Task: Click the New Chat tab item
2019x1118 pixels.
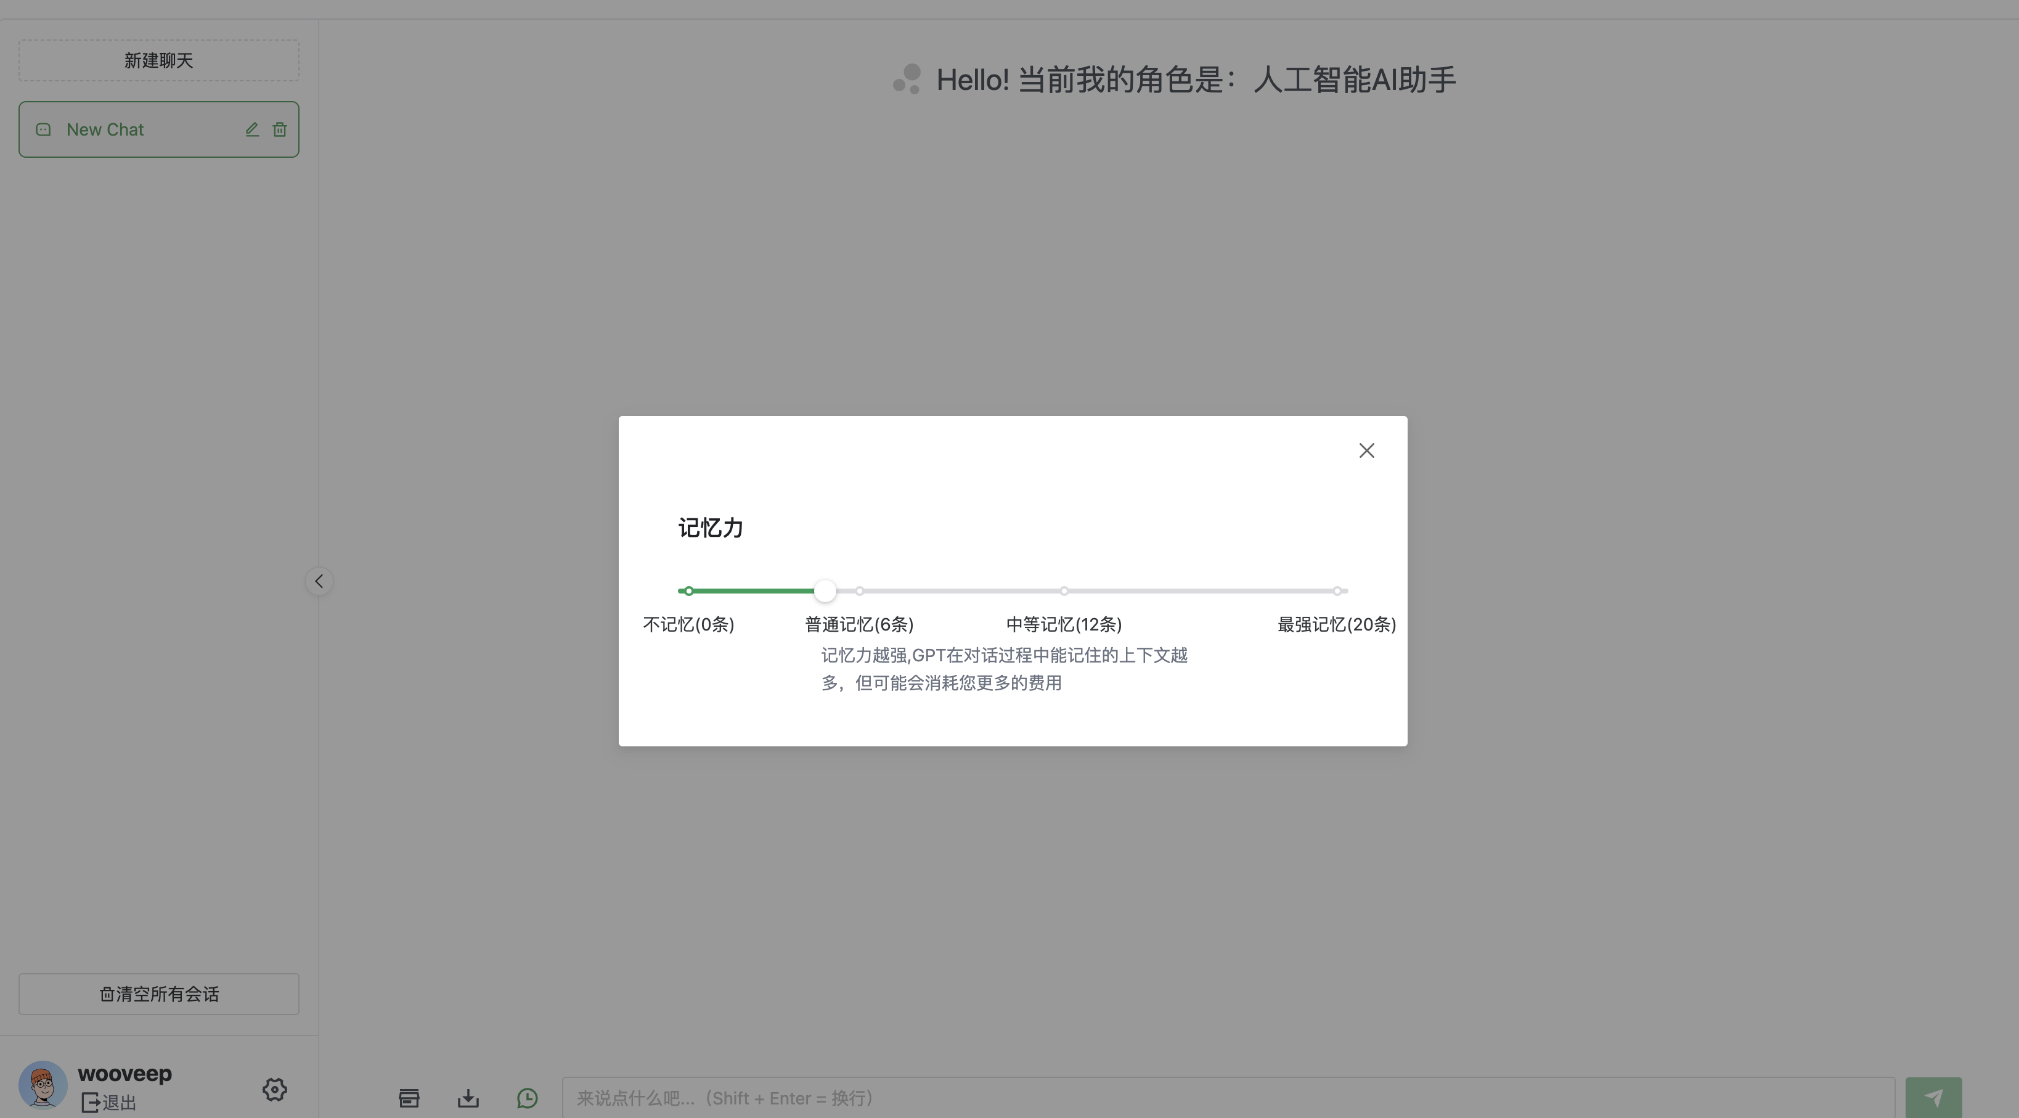Action: [x=158, y=128]
